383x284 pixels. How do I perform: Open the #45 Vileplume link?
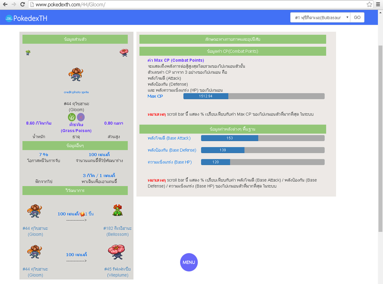point(117,272)
